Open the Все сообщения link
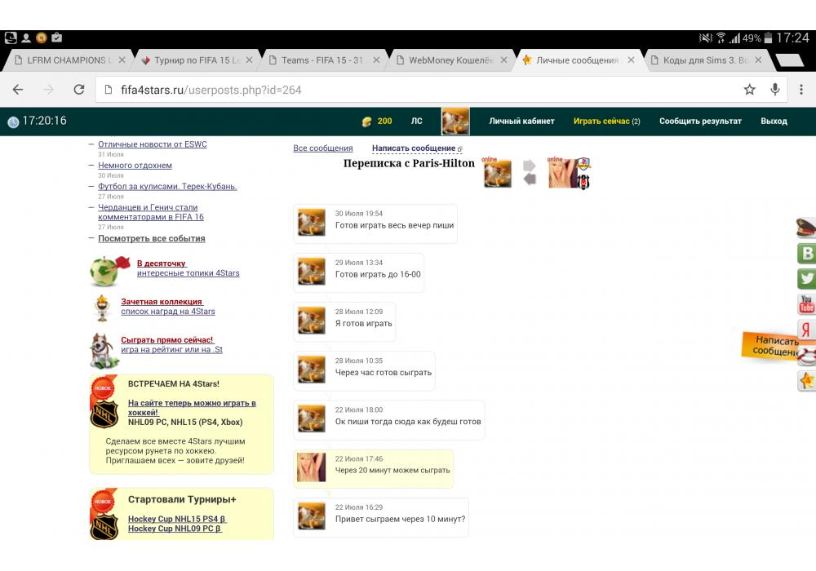Screen dimensions: 816x571 [x=323, y=148]
